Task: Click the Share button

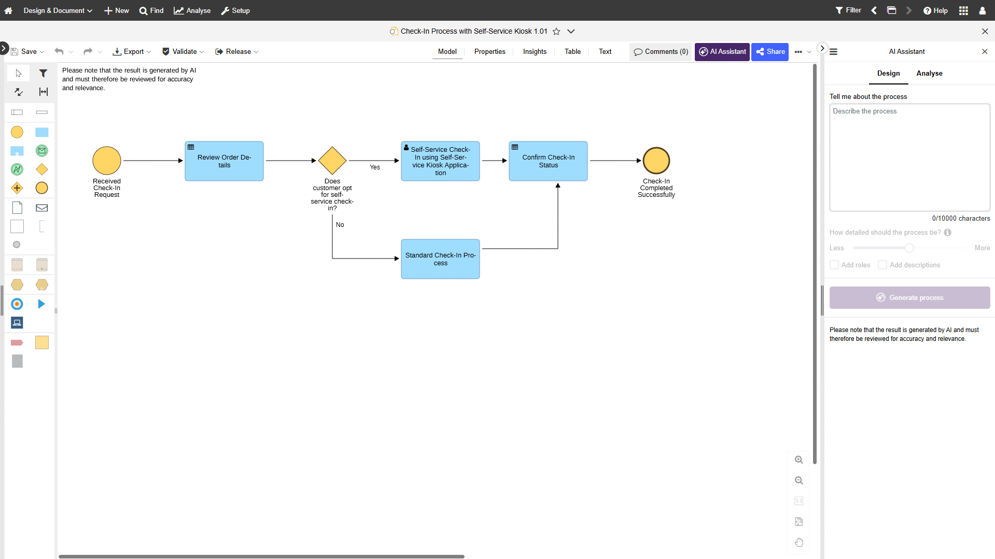Action: [x=770, y=52]
